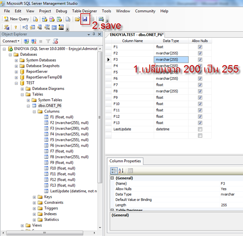Collapse the TEST database node
Image resolution: width=243 pixels, height=236 pixels.
click(x=16, y=83)
